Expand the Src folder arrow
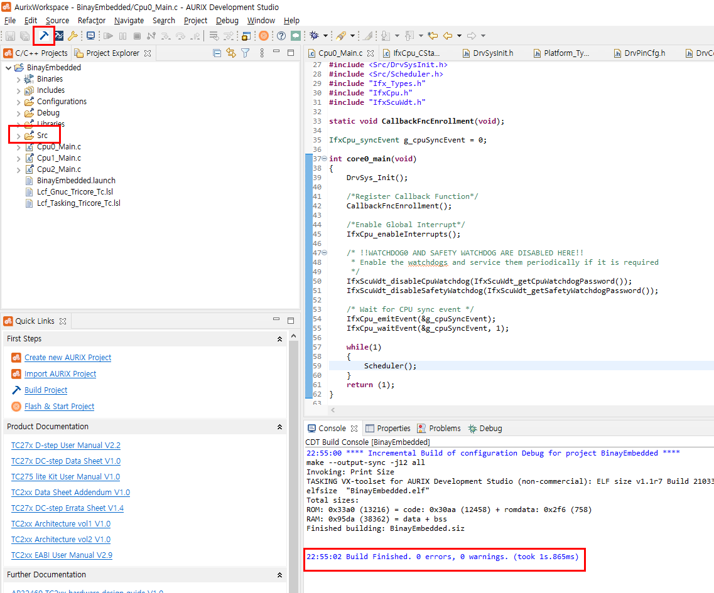Image resolution: width=714 pixels, height=593 pixels. click(x=18, y=136)
